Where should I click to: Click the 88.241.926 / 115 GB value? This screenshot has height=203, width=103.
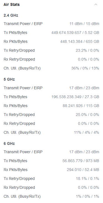tap(81, 106)
